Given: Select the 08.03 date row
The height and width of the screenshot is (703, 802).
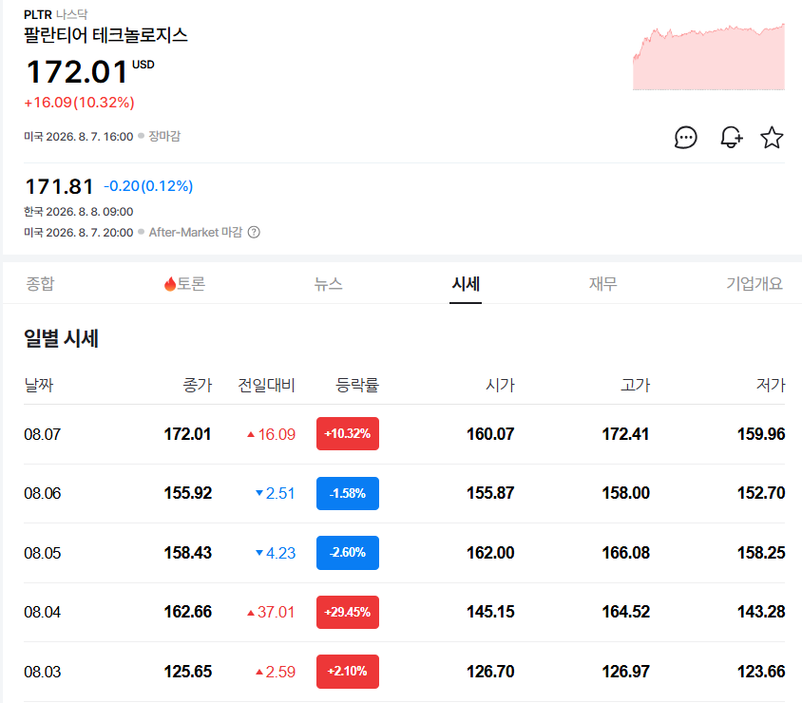Looking at the screenshot, I should (x=404, y=672).
